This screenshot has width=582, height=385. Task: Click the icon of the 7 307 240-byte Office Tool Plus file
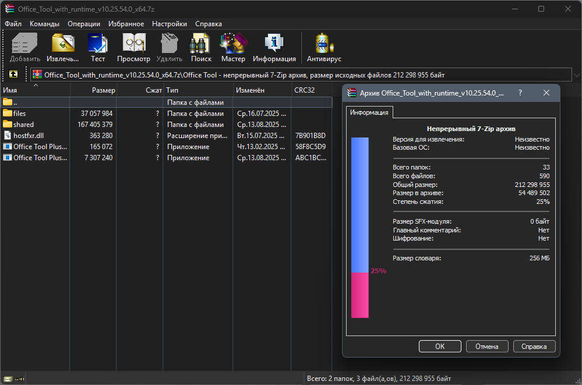(8, 157)
